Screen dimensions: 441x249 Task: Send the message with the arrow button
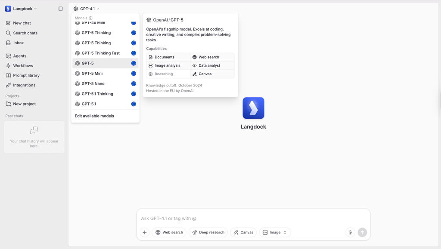coord(362,232)
